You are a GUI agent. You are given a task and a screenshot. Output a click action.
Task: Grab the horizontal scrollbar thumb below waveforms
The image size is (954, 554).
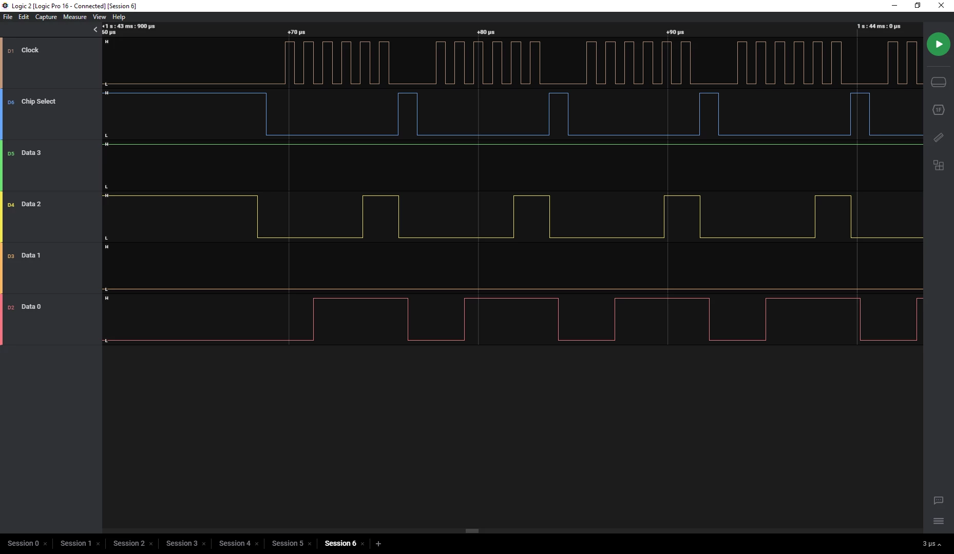[472, 531]
